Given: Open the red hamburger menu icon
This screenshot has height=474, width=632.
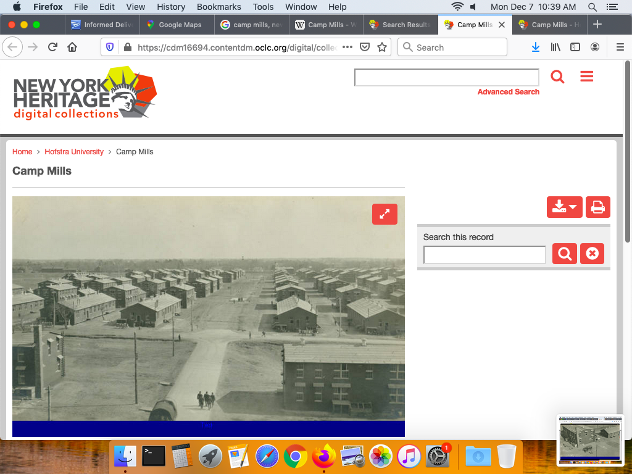Looking at the screenshot, I should 586,77.
